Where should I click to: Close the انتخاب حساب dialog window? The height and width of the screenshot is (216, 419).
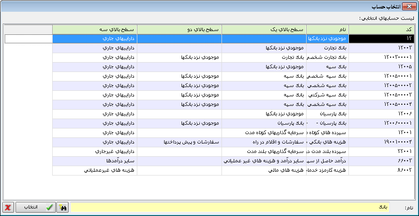tap(409, 7)
